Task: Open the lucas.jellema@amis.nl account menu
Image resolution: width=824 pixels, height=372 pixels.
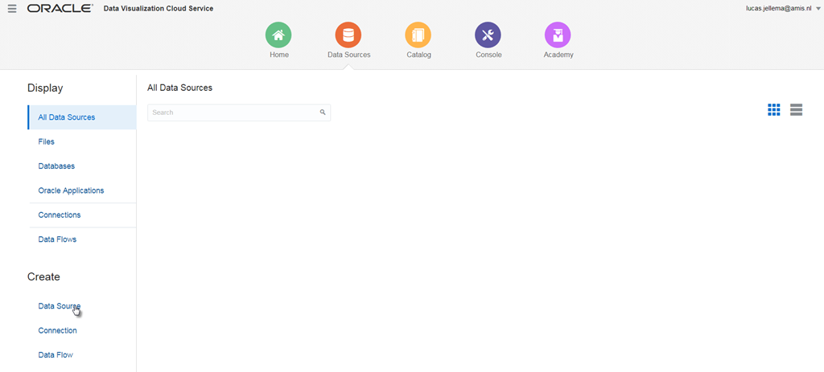Action: point(779,8)
